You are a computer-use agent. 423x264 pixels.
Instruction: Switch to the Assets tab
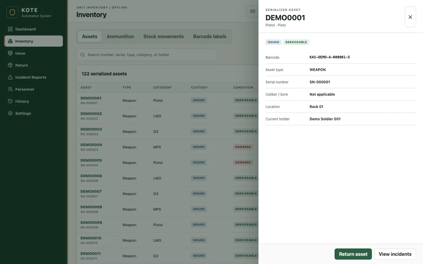point(90,37)
